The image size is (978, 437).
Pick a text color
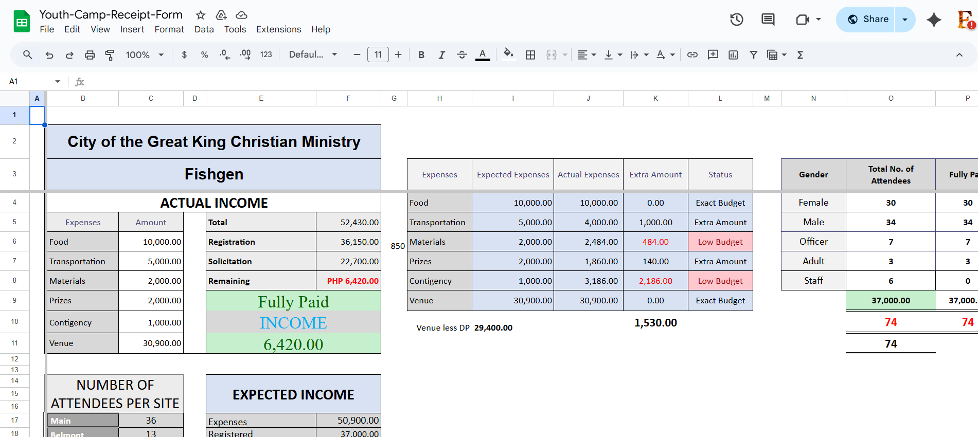483,54
